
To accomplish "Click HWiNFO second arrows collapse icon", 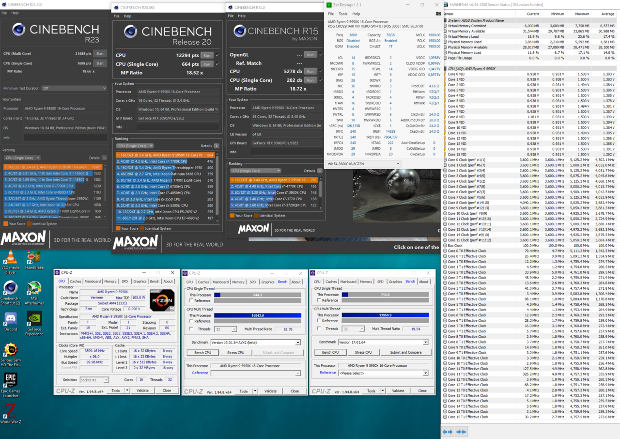I will point(461,431).
